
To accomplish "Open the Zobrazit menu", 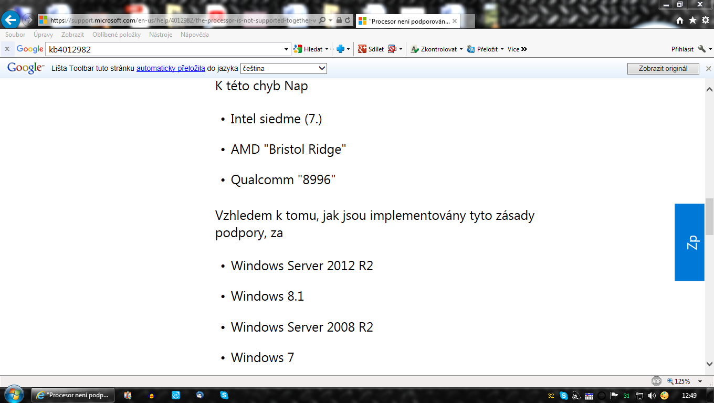I will (72, 35).
